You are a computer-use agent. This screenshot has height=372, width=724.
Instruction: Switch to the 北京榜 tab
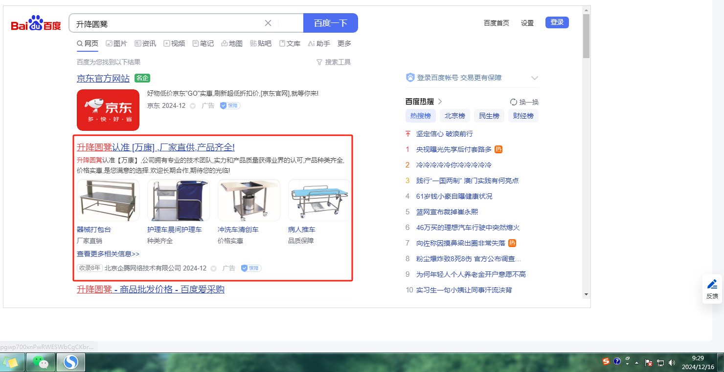coord(455,116)
